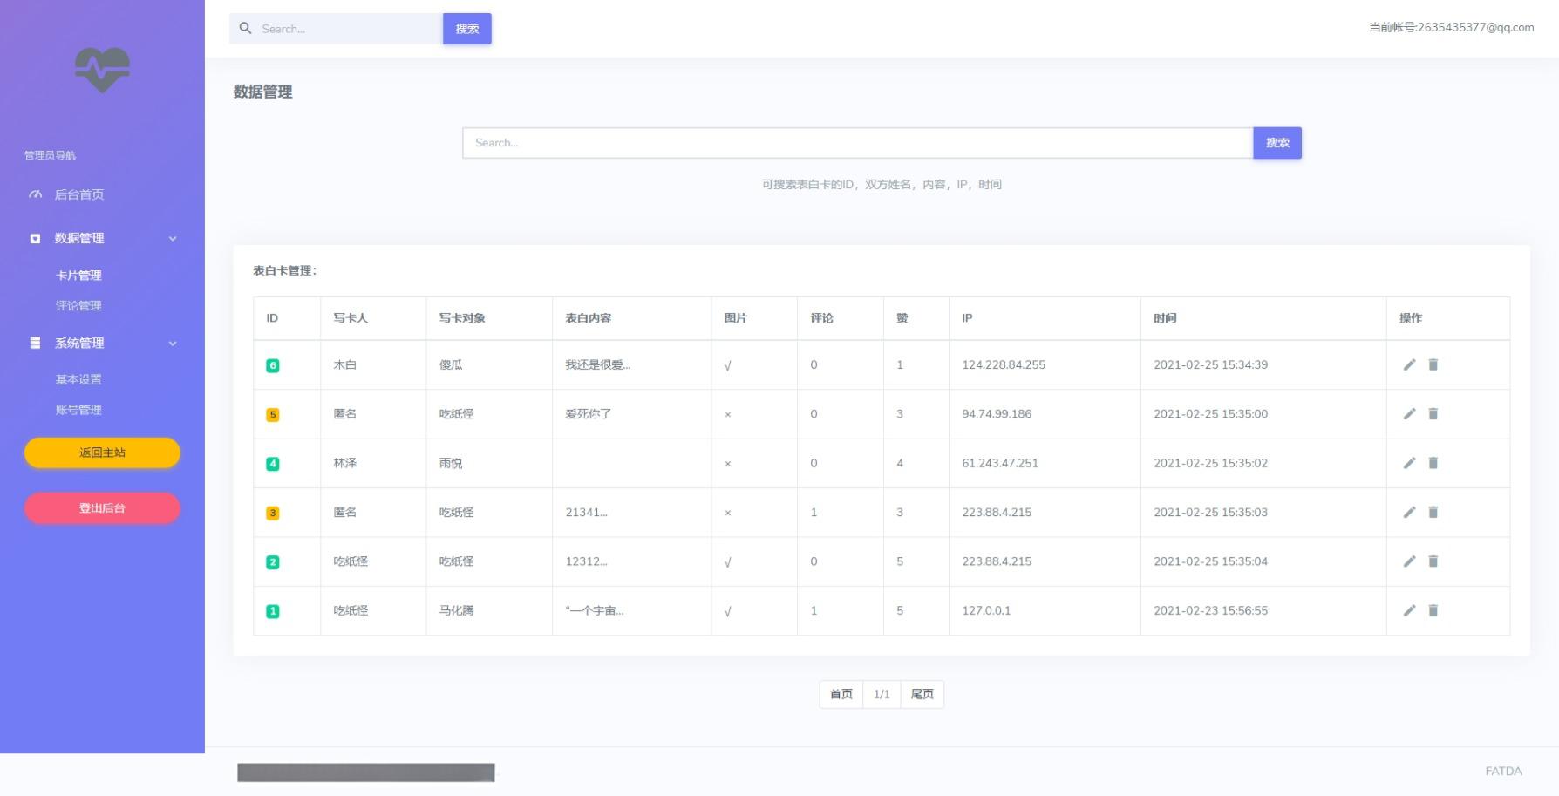1559x796 pixels.
Task: Edit the card with content 12312...
Action: [x=1409, y=561]
